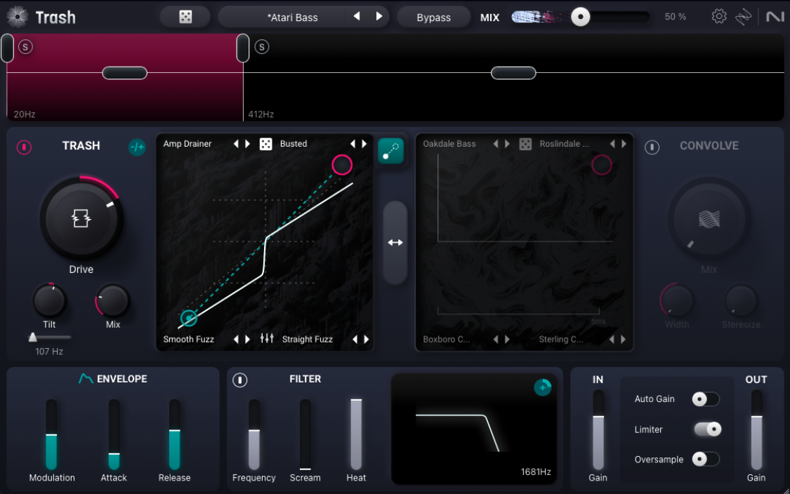Image resolution: width=790 pixels, height=494 pixels.
Task: Click the teal link-nodes icon button
Action: coord(391,150)
